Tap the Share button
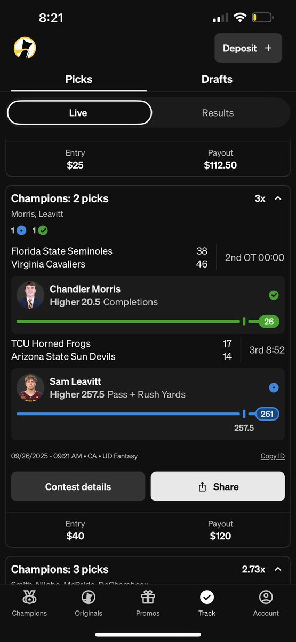This screenshot has height=642, width=296. 218,486
